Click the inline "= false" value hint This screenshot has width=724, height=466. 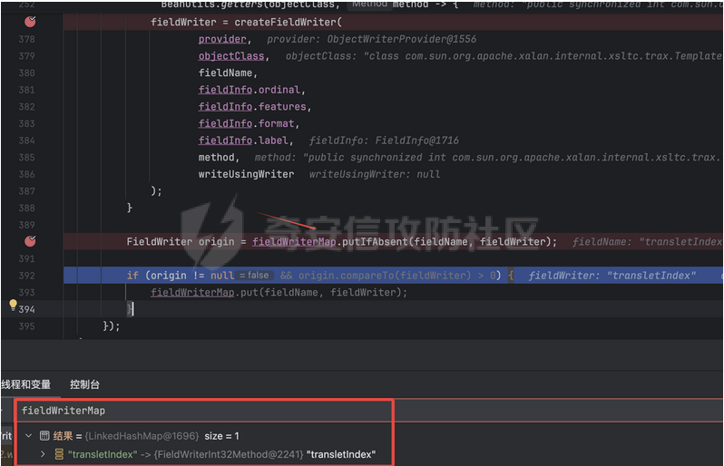tap(253, 276)
